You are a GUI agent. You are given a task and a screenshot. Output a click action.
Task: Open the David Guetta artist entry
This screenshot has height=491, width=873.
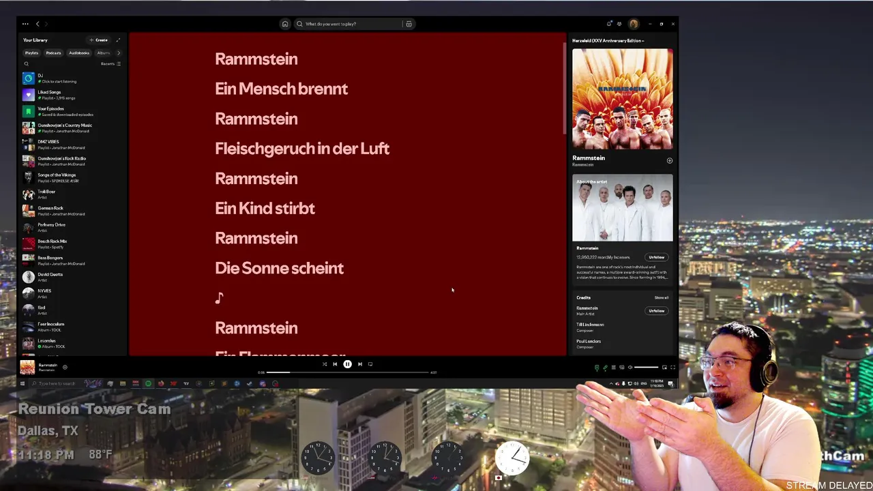coord(73,277)
